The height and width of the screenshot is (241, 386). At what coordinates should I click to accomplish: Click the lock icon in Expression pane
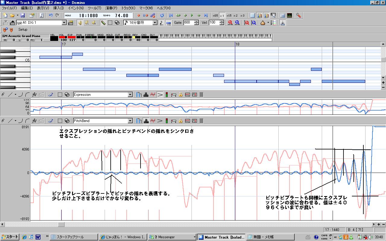[x=180, y=95]
